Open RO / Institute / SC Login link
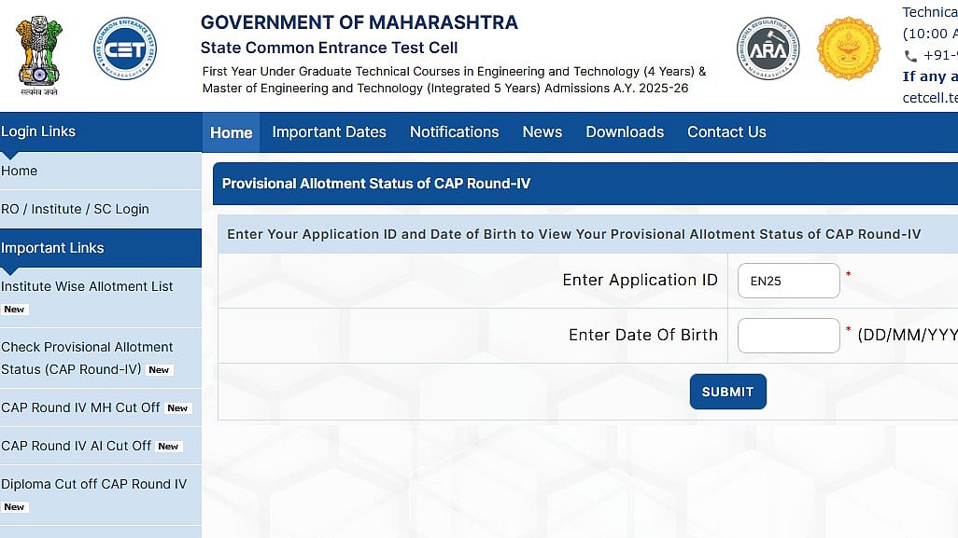This screenshot has height=538, width=958. click(x=75, y=209)
